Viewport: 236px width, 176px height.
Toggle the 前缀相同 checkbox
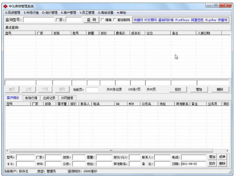pyautogui.click(x=115, y=20)
